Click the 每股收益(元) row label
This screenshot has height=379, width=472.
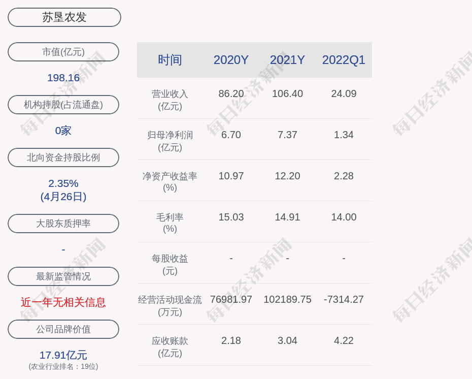(170, 265)
